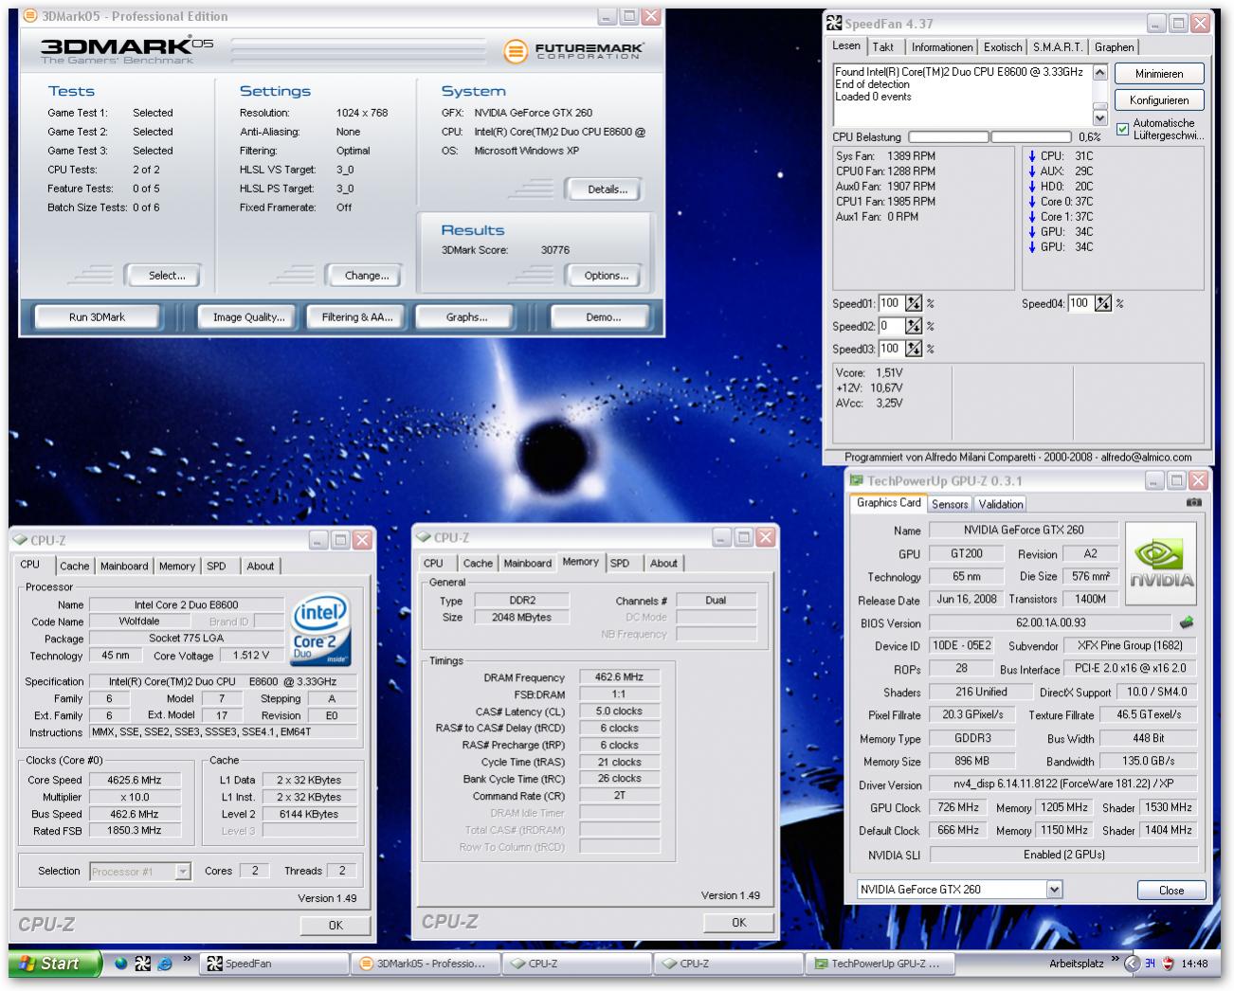Expand hidden tray icons arrow
The image size is (1234, 991).
click(1131, 964)
